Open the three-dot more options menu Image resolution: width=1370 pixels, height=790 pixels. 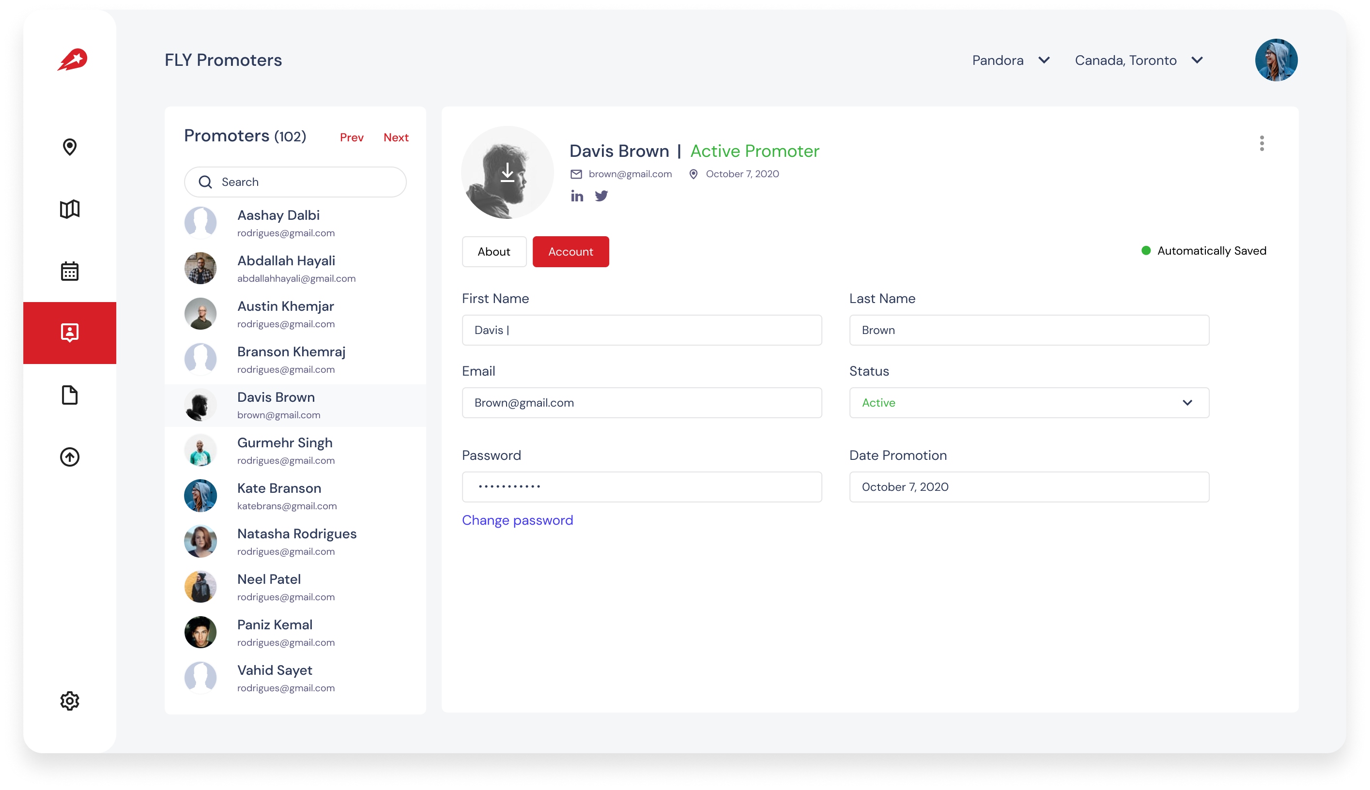pyautogui.click(x=1262, y=143)
